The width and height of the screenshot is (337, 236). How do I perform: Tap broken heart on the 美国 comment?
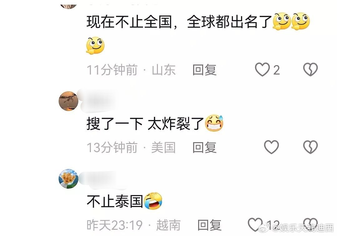[x=310, y=147]
